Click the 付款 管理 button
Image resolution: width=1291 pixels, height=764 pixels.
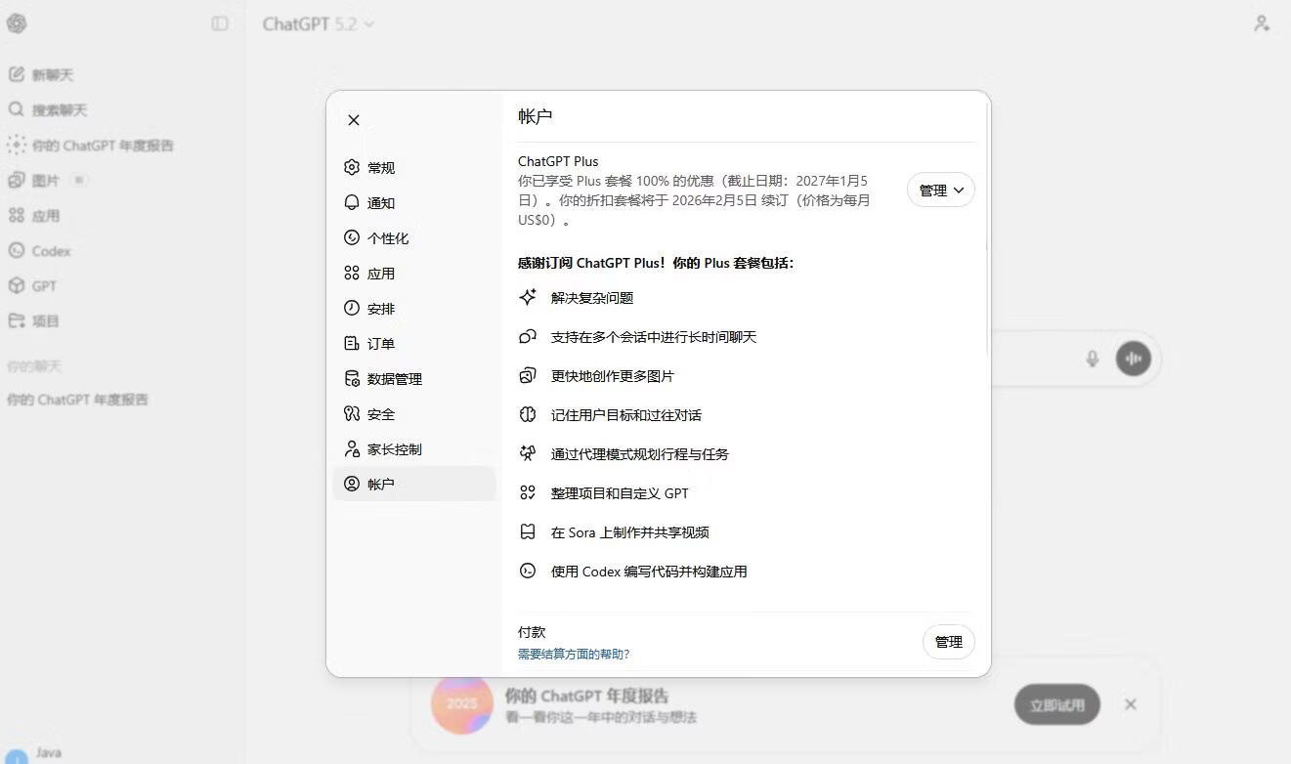click(x=947, y=642)
